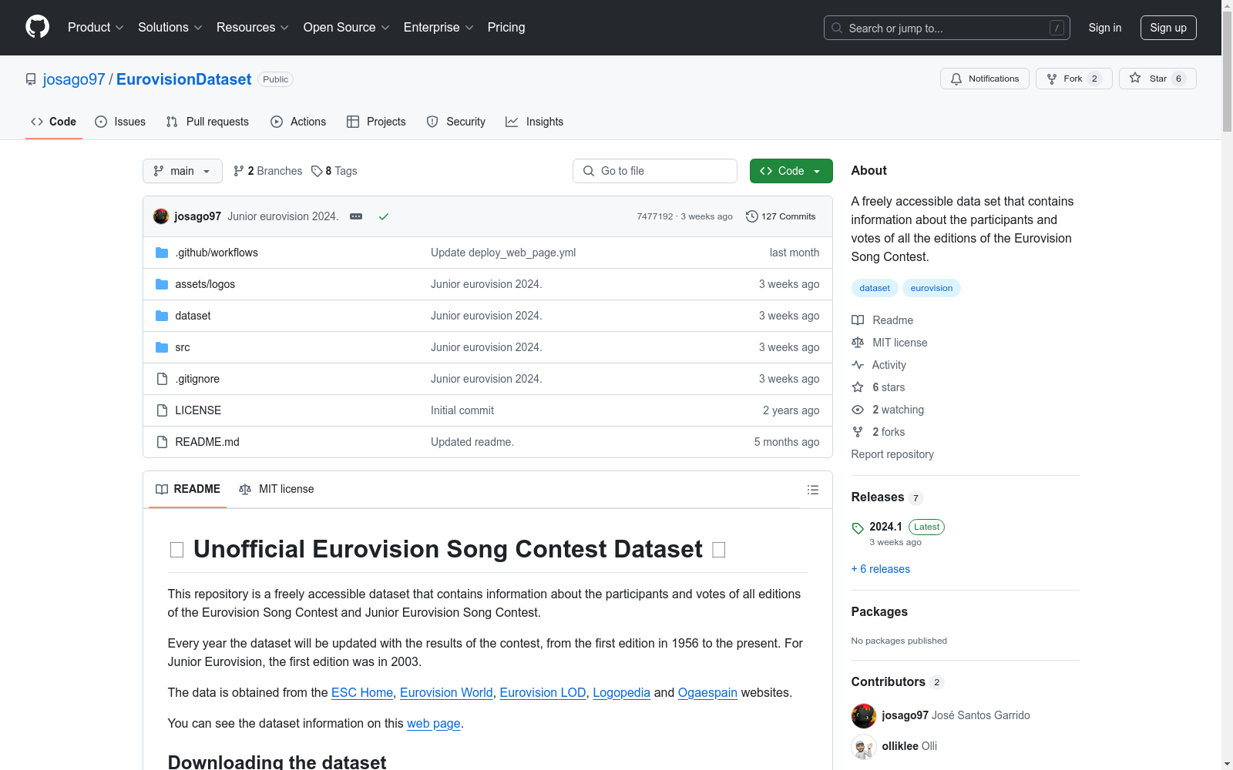The image size is (1233, 770).
Task: Fork the repository
Action: [x=1073, y=79]
